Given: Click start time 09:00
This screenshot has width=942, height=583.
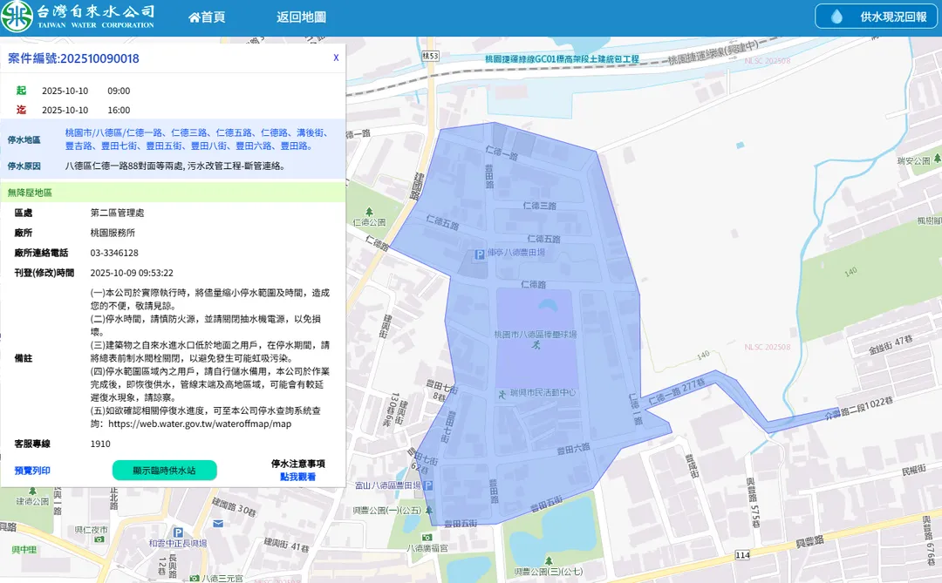Looking at the screenshot, I should pos(119,92).
